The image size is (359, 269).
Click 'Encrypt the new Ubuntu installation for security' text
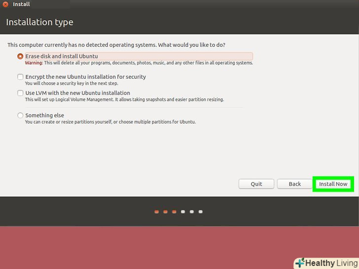pos(86,77)
